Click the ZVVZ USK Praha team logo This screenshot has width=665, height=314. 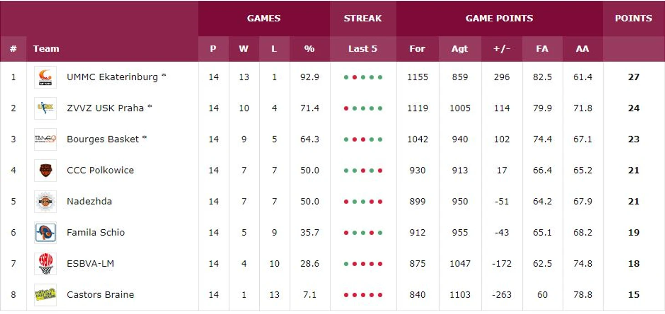tap(46, 108)
